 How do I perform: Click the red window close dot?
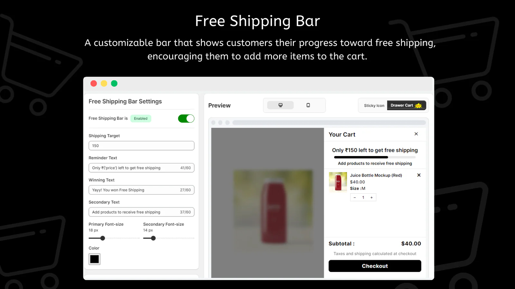click(x=94, y=83)
